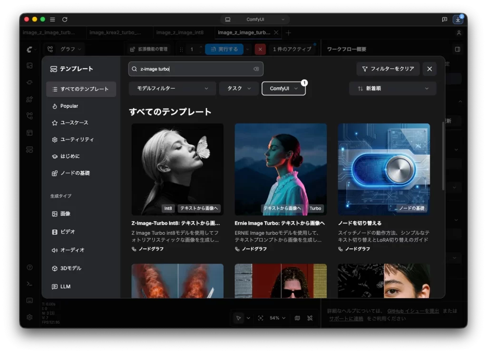Open the 新着順 sort dropdown

[392, 88]
